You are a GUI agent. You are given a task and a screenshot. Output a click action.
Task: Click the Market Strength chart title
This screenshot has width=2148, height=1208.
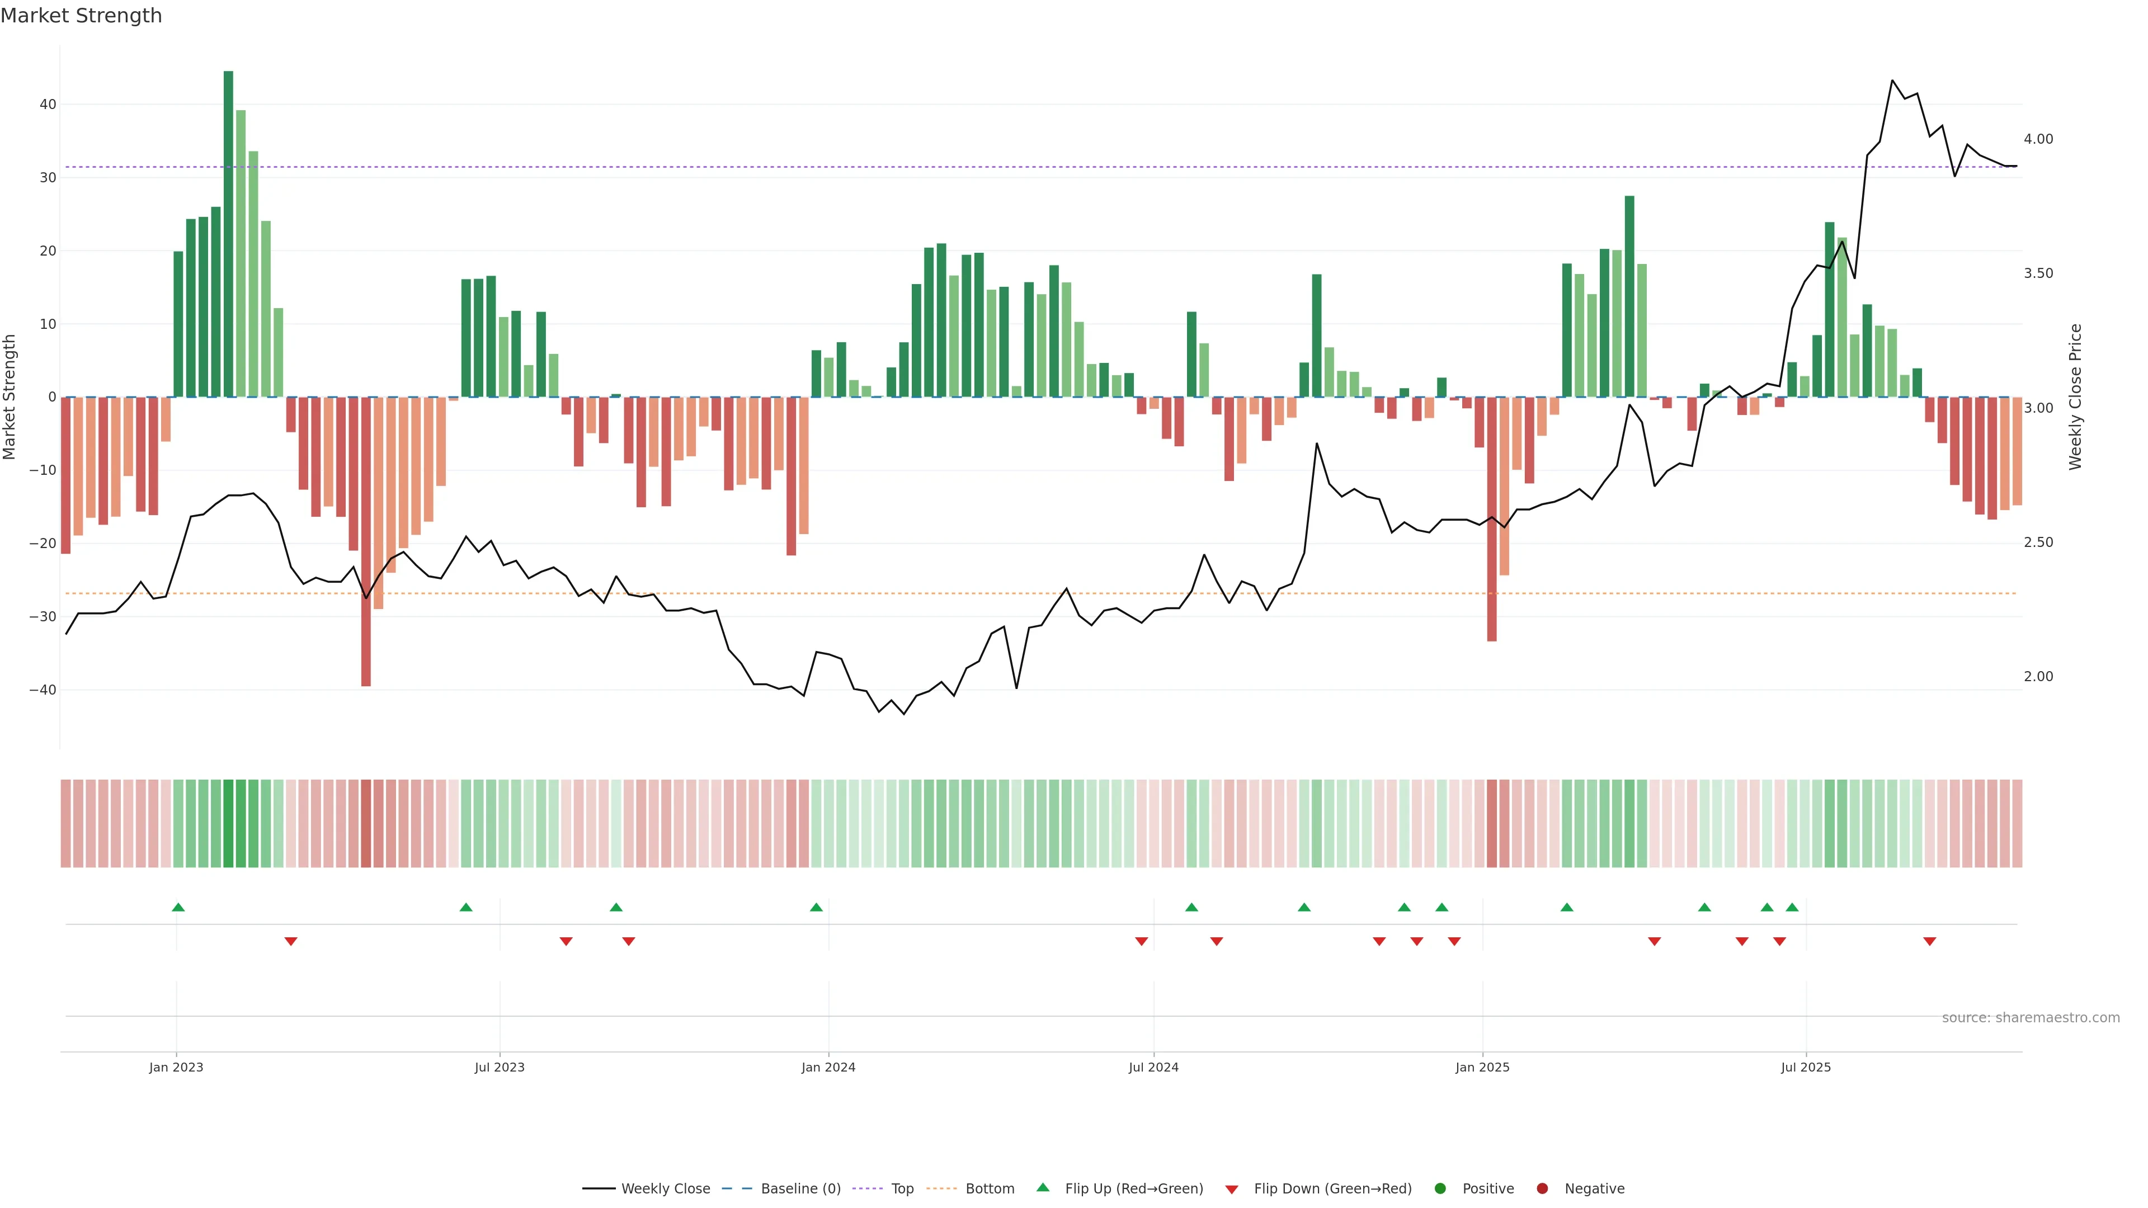click(x=81, y=16)
